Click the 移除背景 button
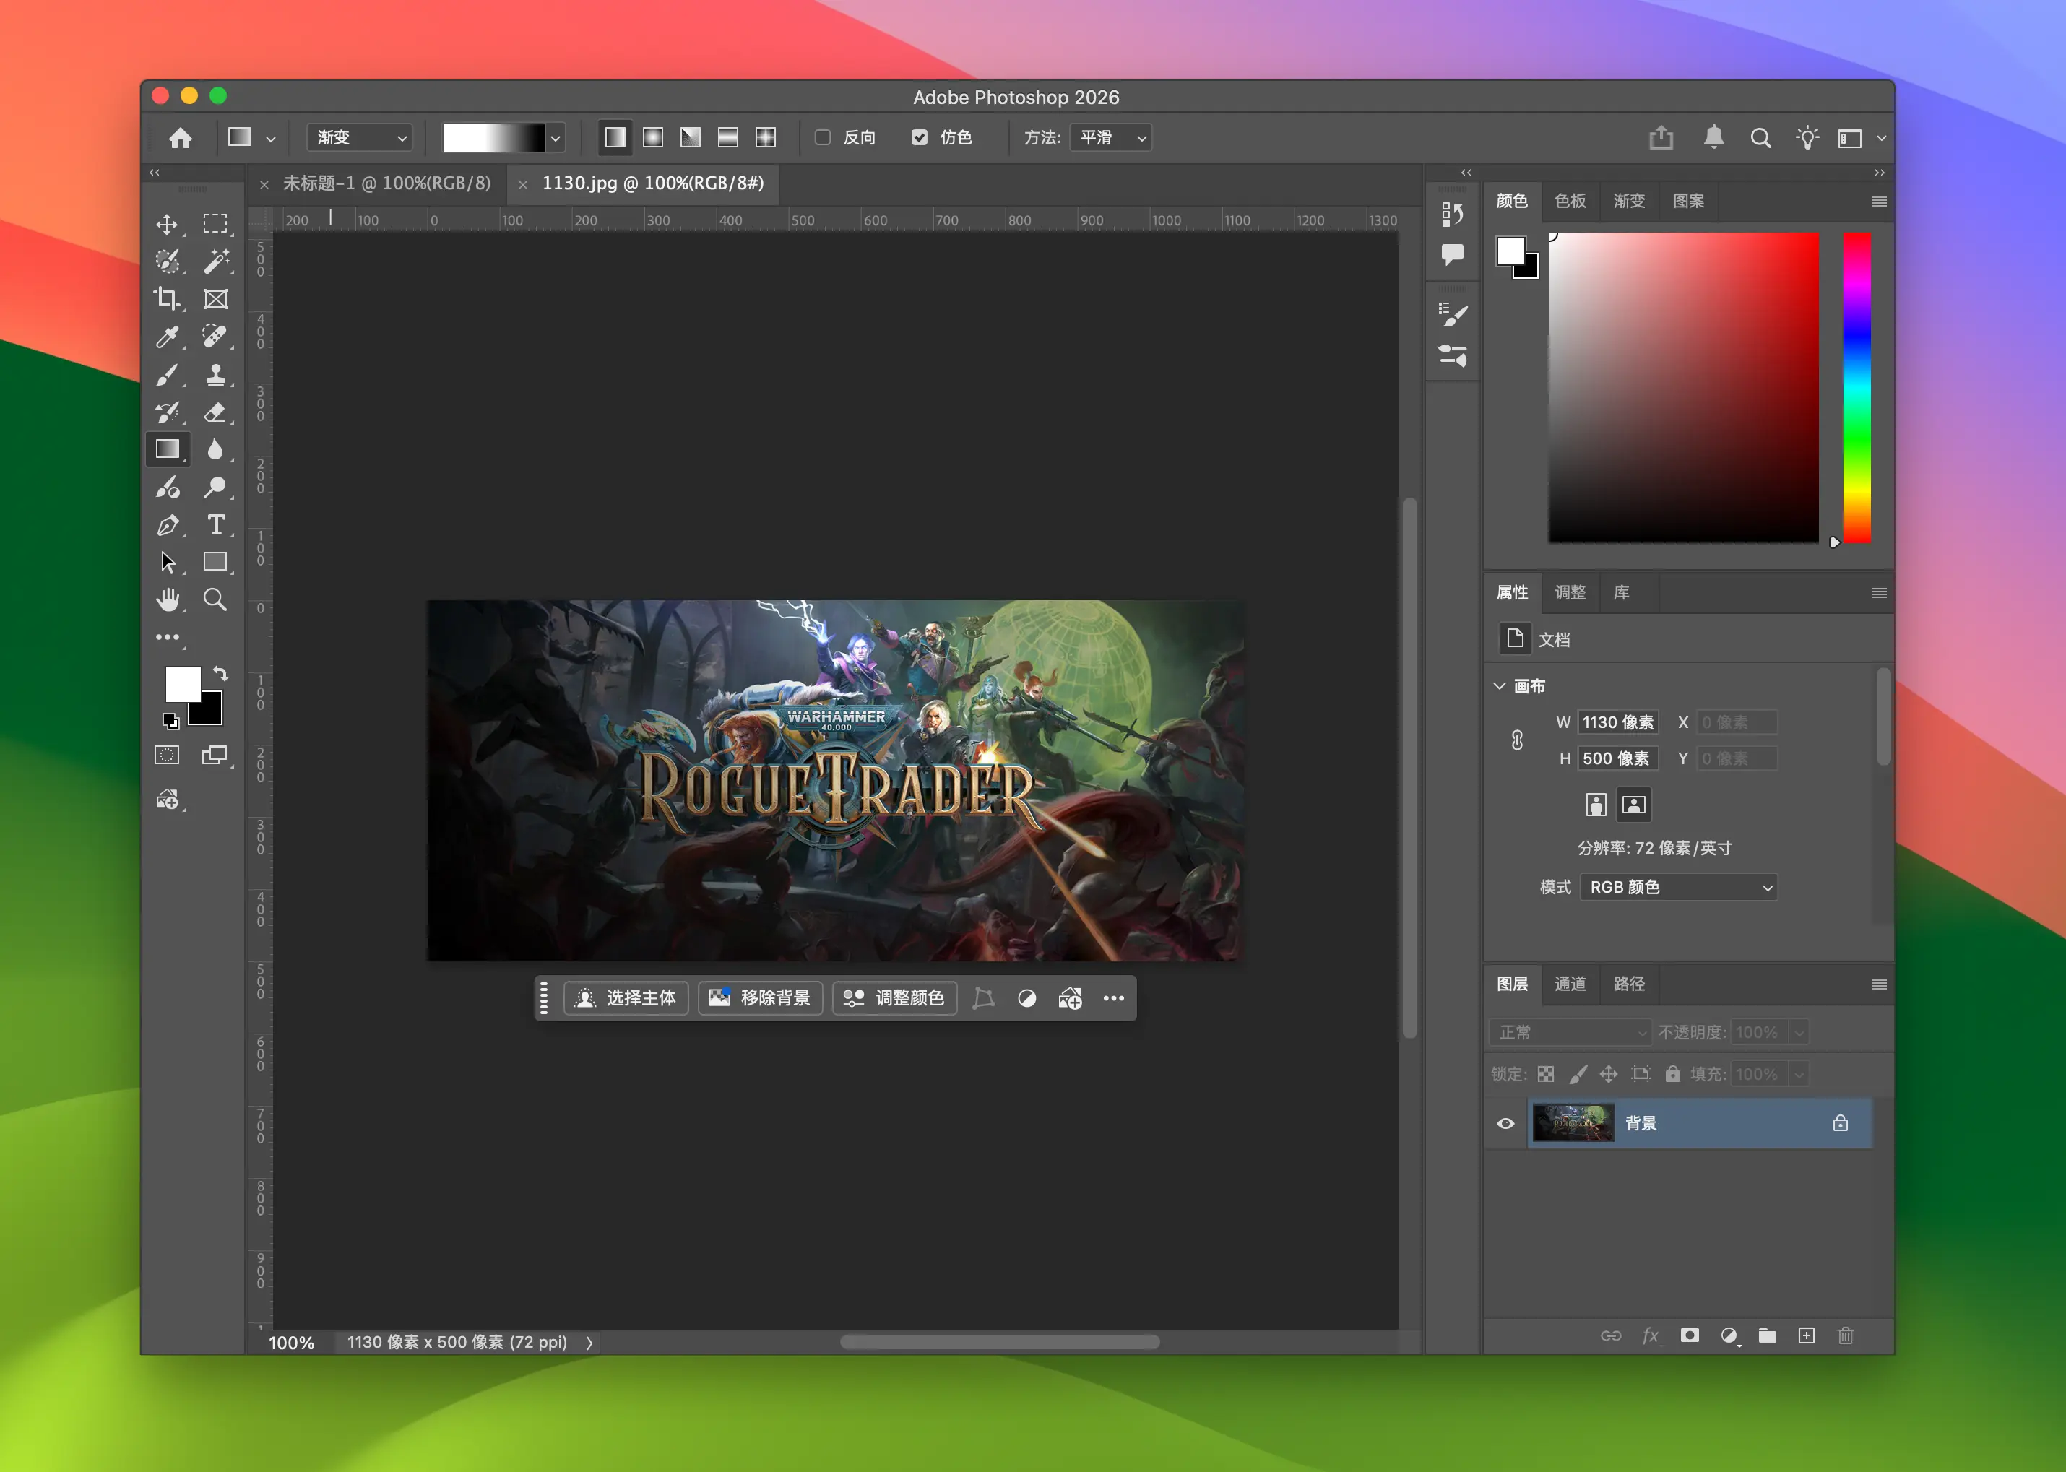This screenshot has width=2066, height=1472. click(760, 998)
